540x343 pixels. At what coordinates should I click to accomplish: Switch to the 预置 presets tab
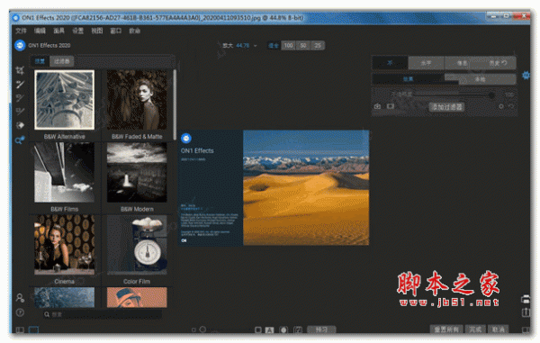40,61
